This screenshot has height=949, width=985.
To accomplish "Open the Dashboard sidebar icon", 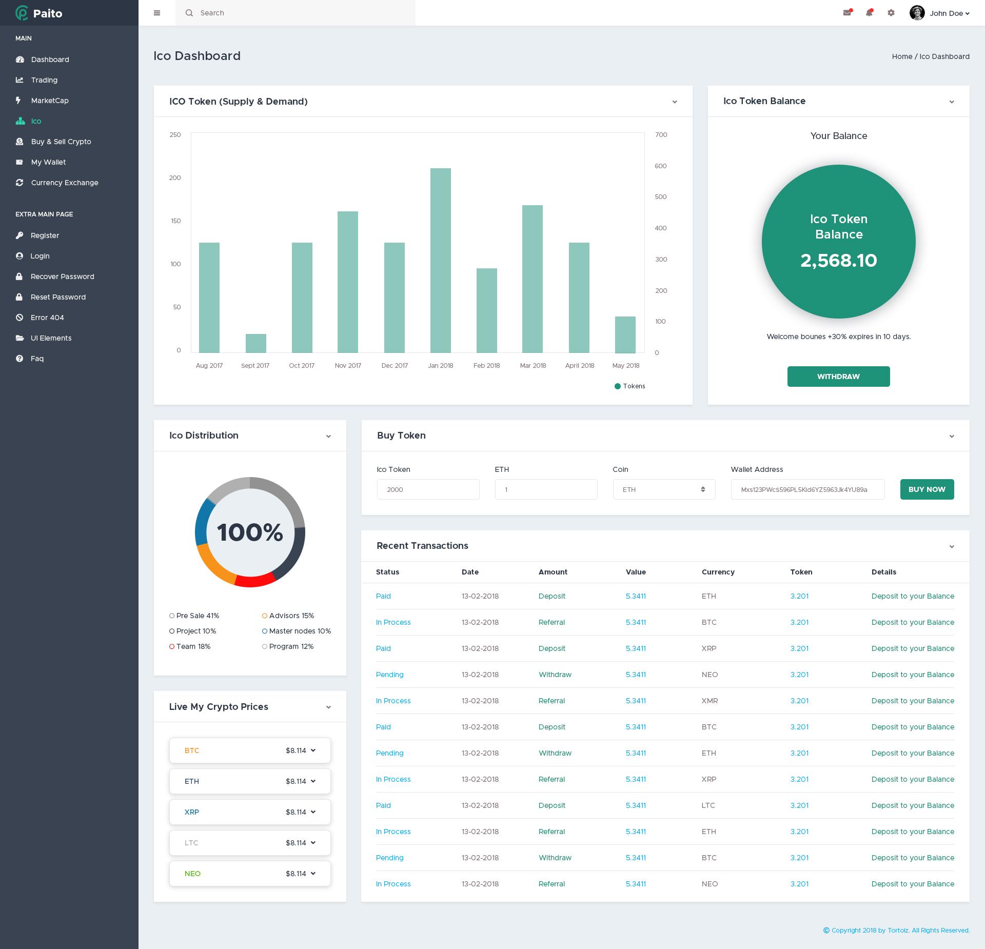I will (x=19, y=60).
